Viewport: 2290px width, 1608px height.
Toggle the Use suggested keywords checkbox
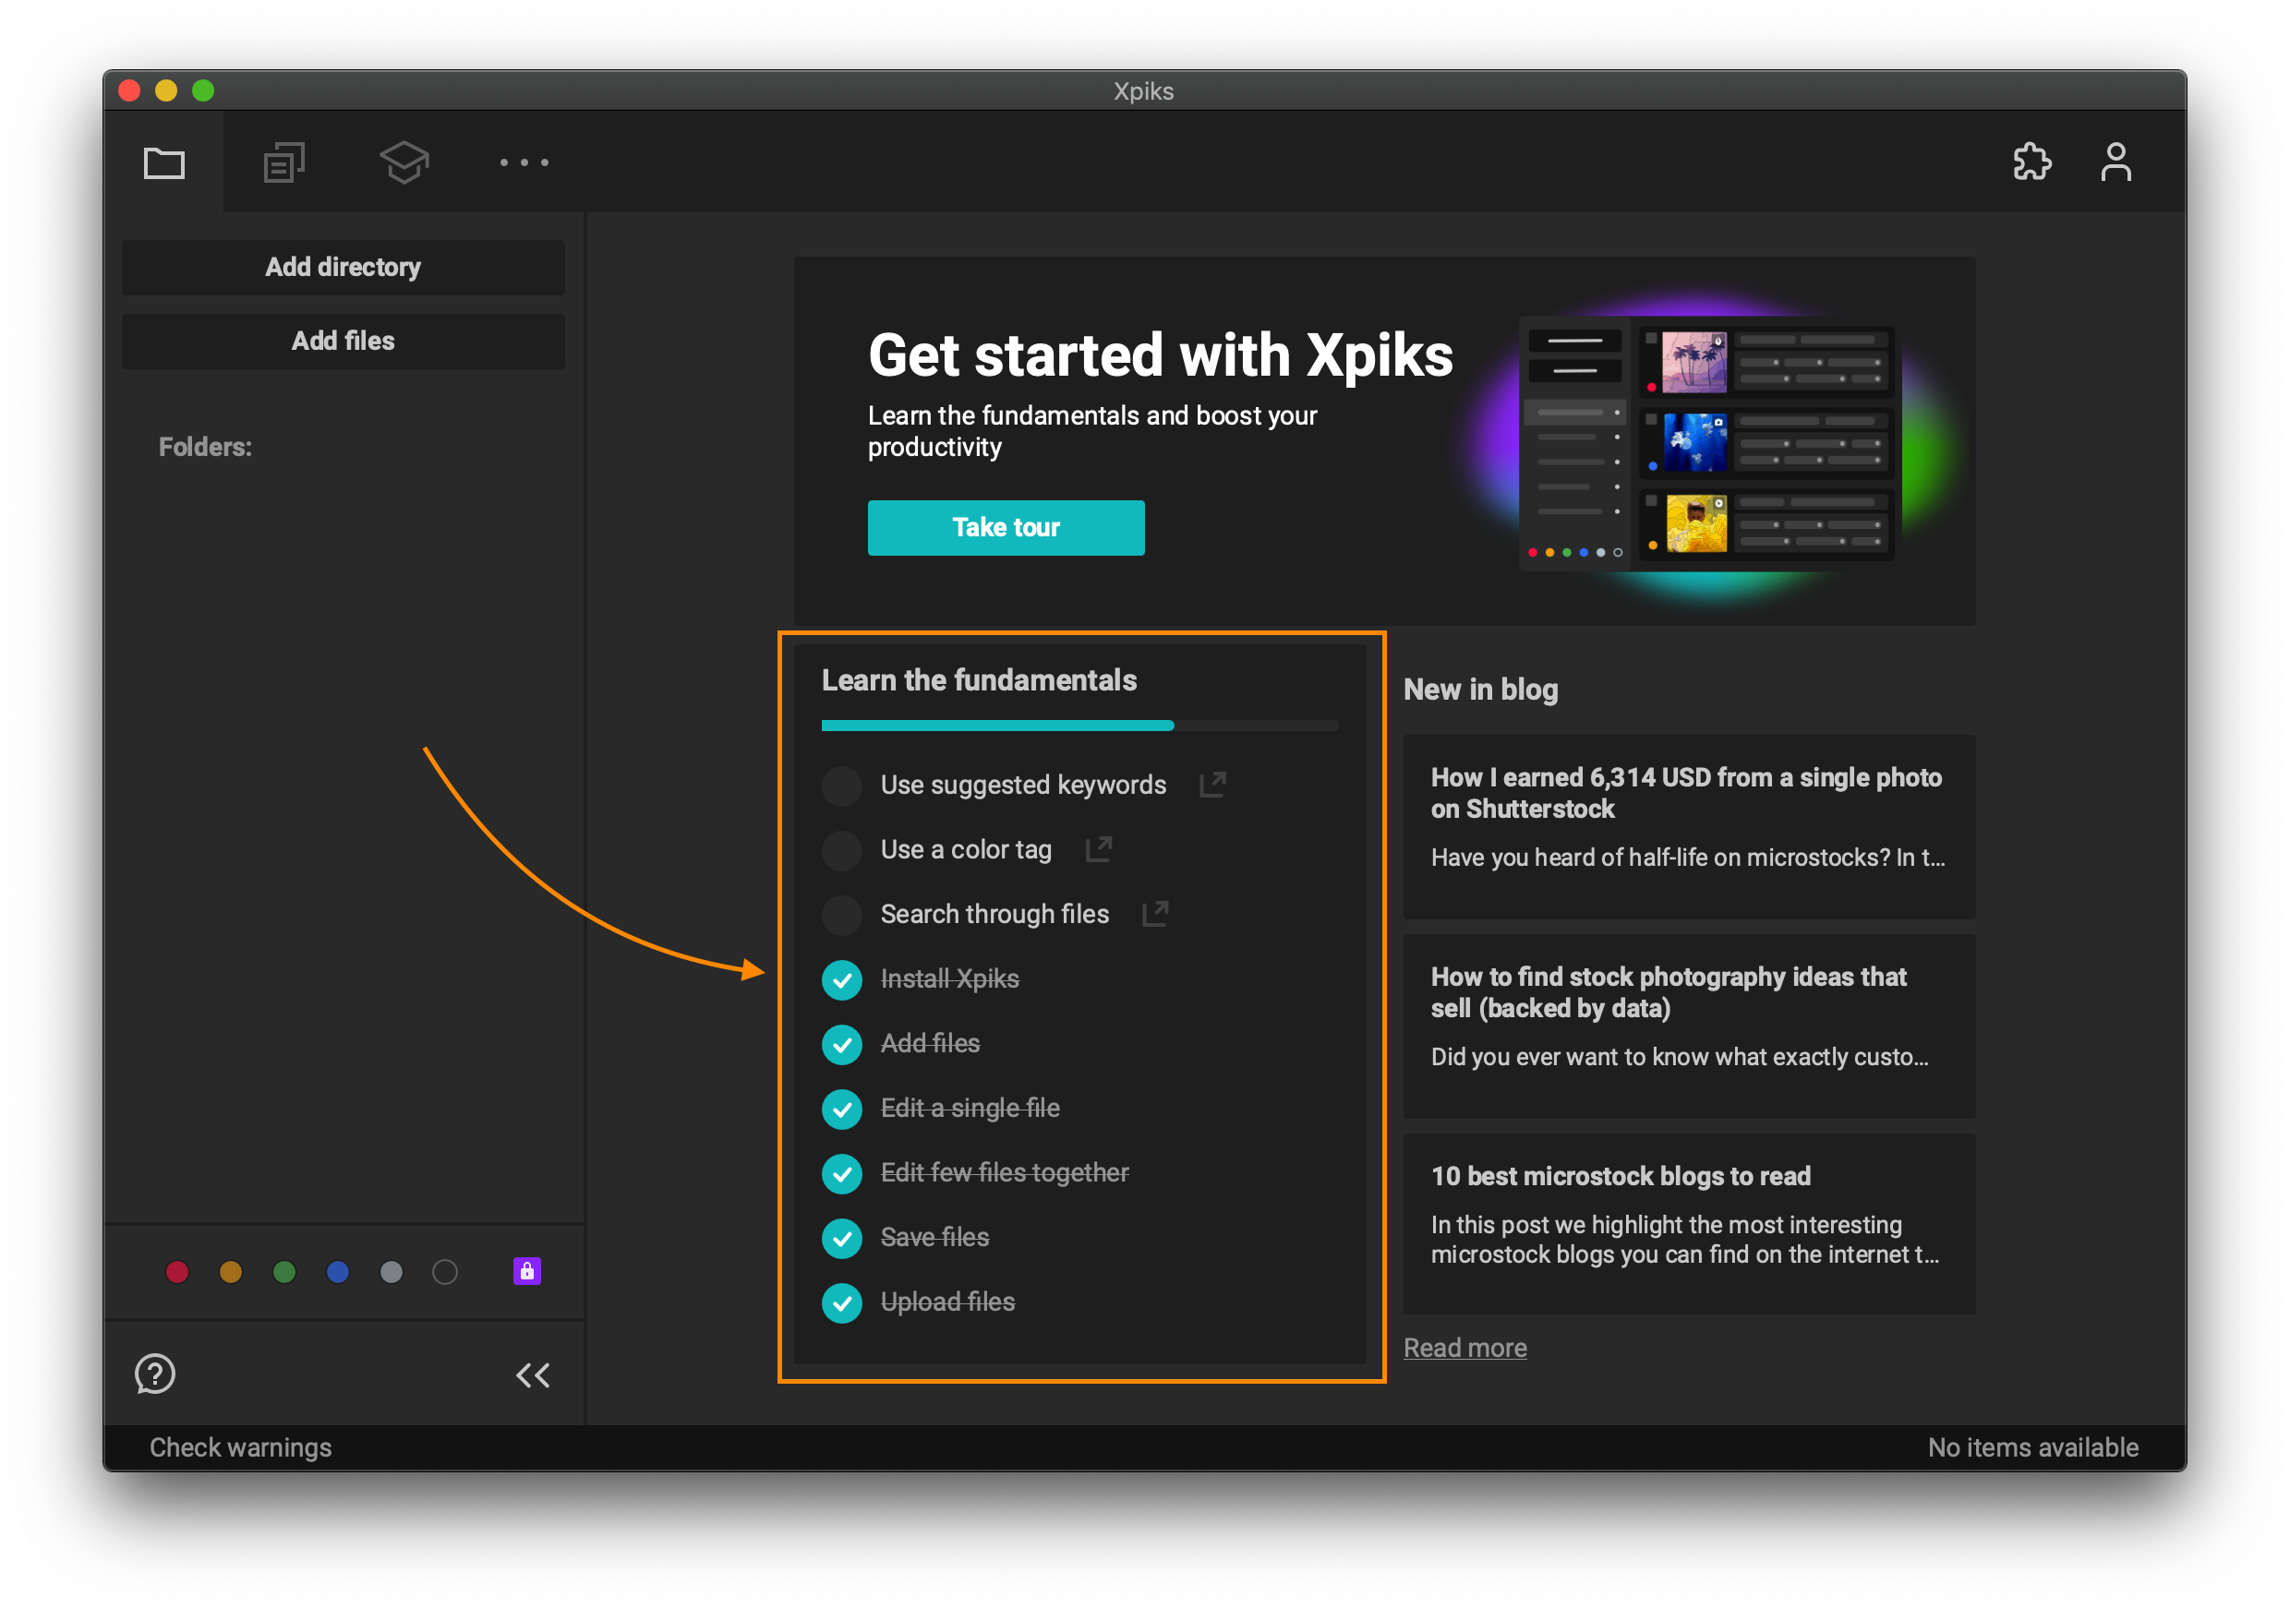click(842, 786)
